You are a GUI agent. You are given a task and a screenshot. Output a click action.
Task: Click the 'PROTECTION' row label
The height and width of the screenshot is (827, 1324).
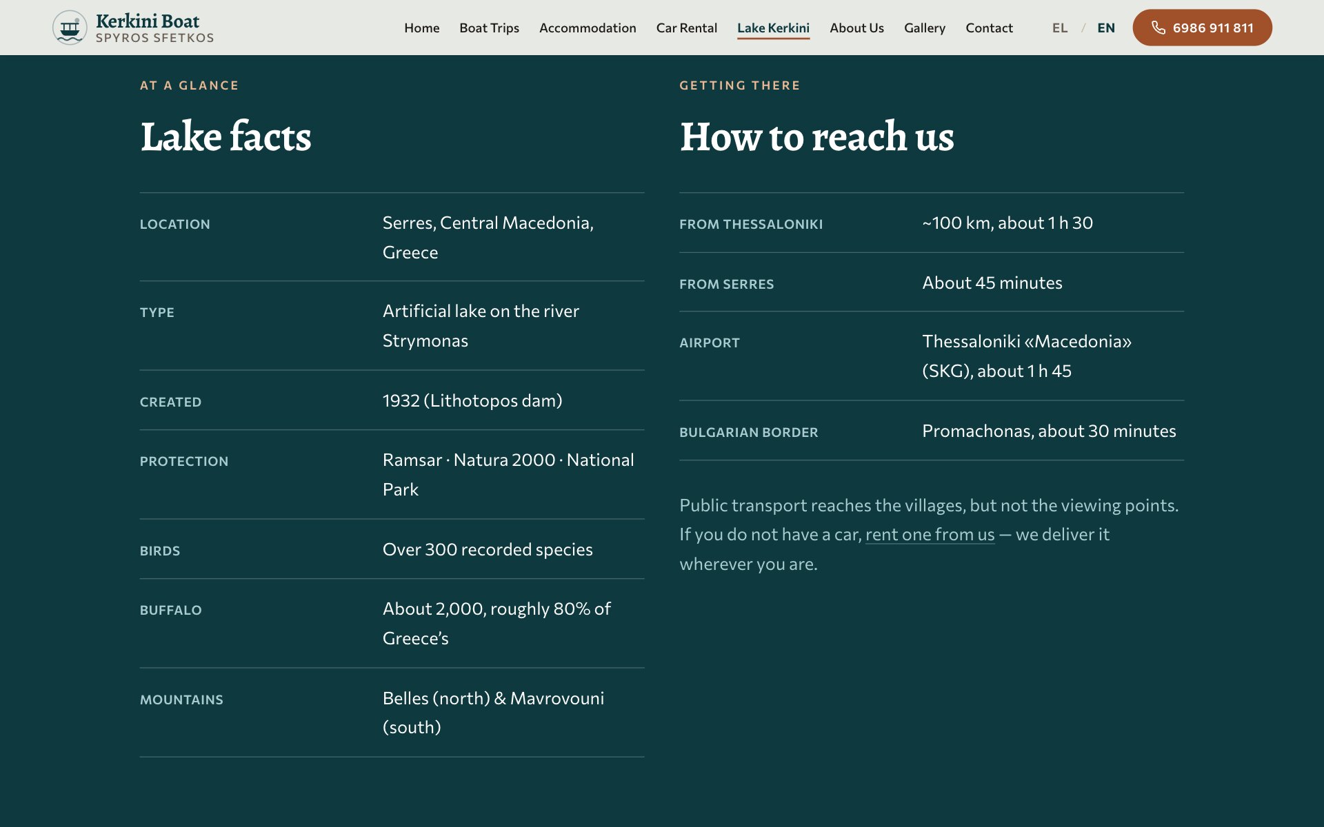pos(184,461)
